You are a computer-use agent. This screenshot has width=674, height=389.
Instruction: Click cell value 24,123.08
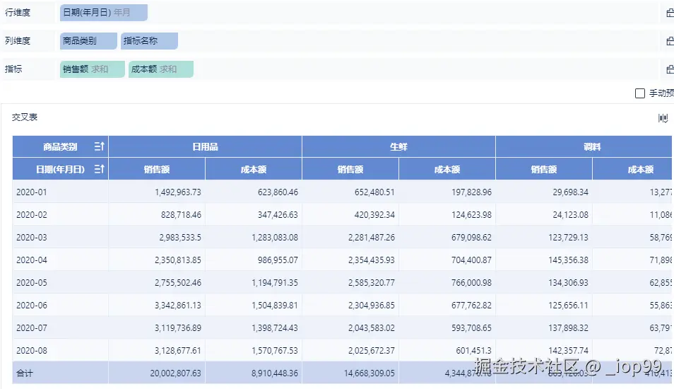coord(570,215)
